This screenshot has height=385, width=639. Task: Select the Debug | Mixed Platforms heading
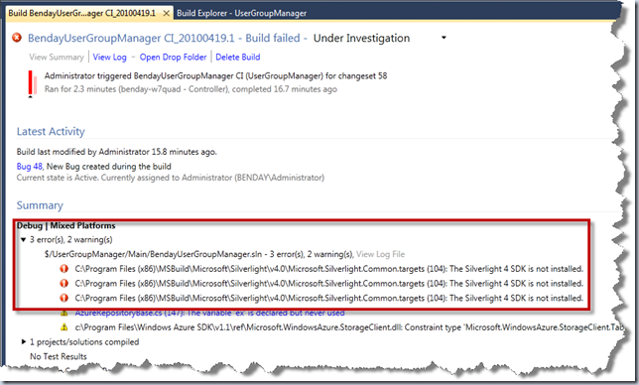pyautogui.click(x=66, y=225)
